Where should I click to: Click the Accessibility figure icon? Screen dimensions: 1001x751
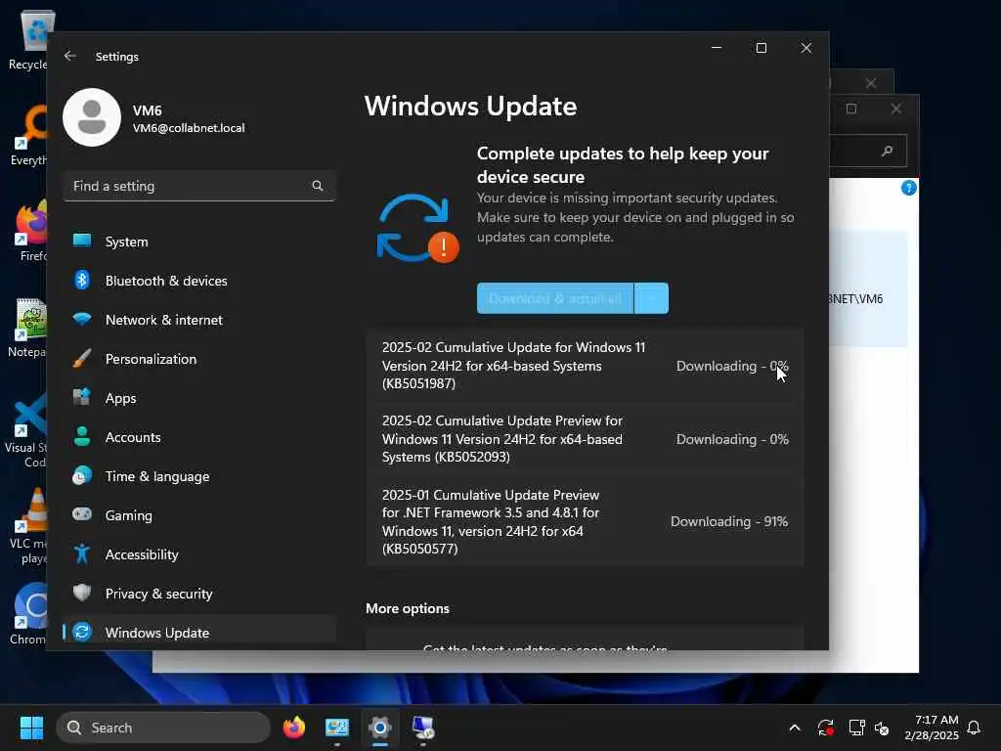coord(82,553)
